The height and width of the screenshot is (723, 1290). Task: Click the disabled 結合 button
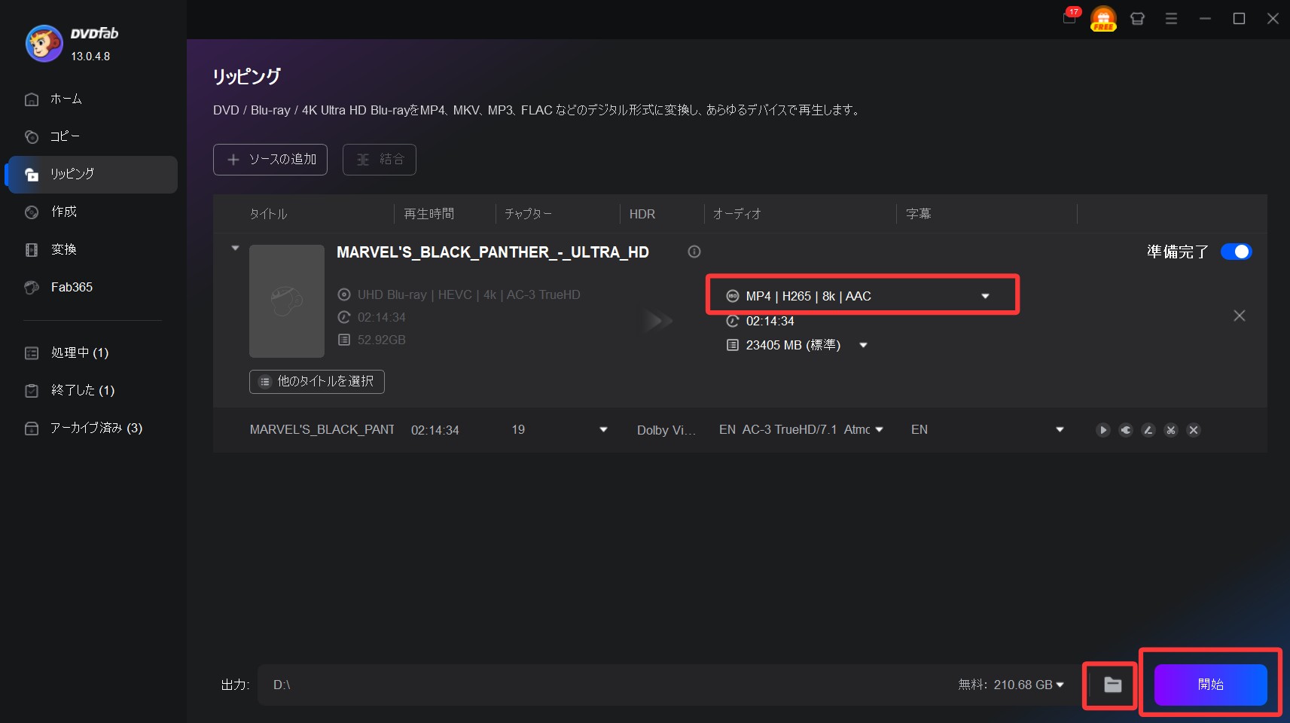coord(380,160)
